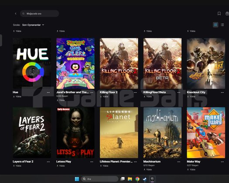Click the Layers of Fear 2 title
The height and width of the screenshot is (183, 229).
[23, 162]
